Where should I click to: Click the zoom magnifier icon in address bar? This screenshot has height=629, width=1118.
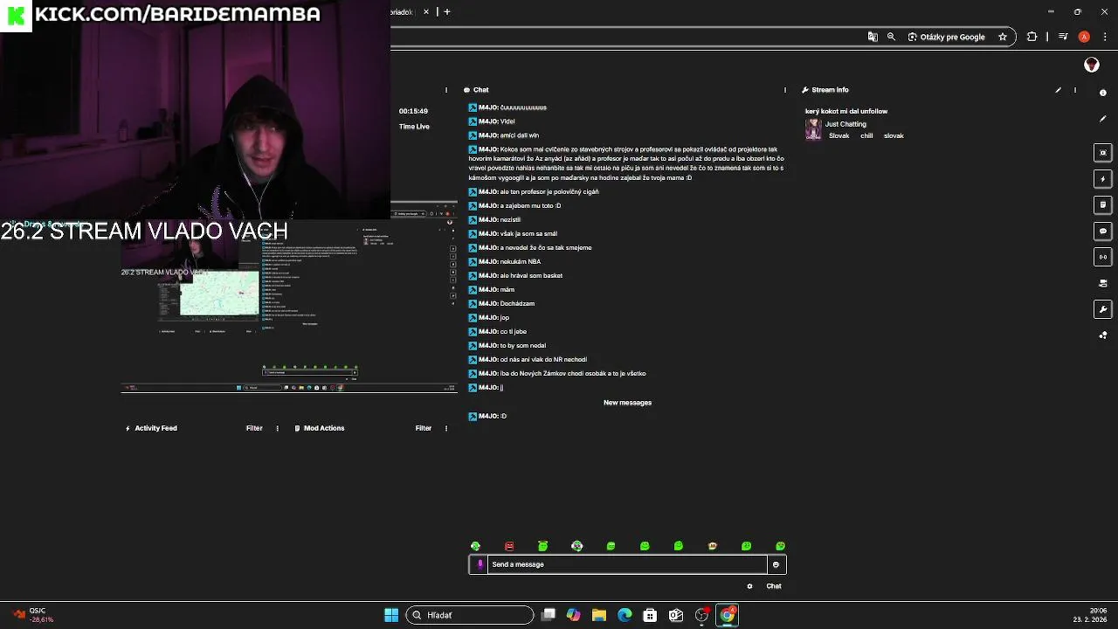tap(891, 37)
